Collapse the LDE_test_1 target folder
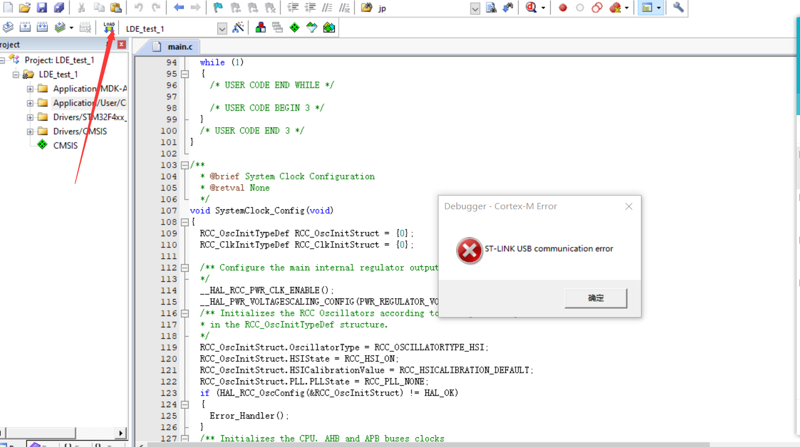 point(16,74)
